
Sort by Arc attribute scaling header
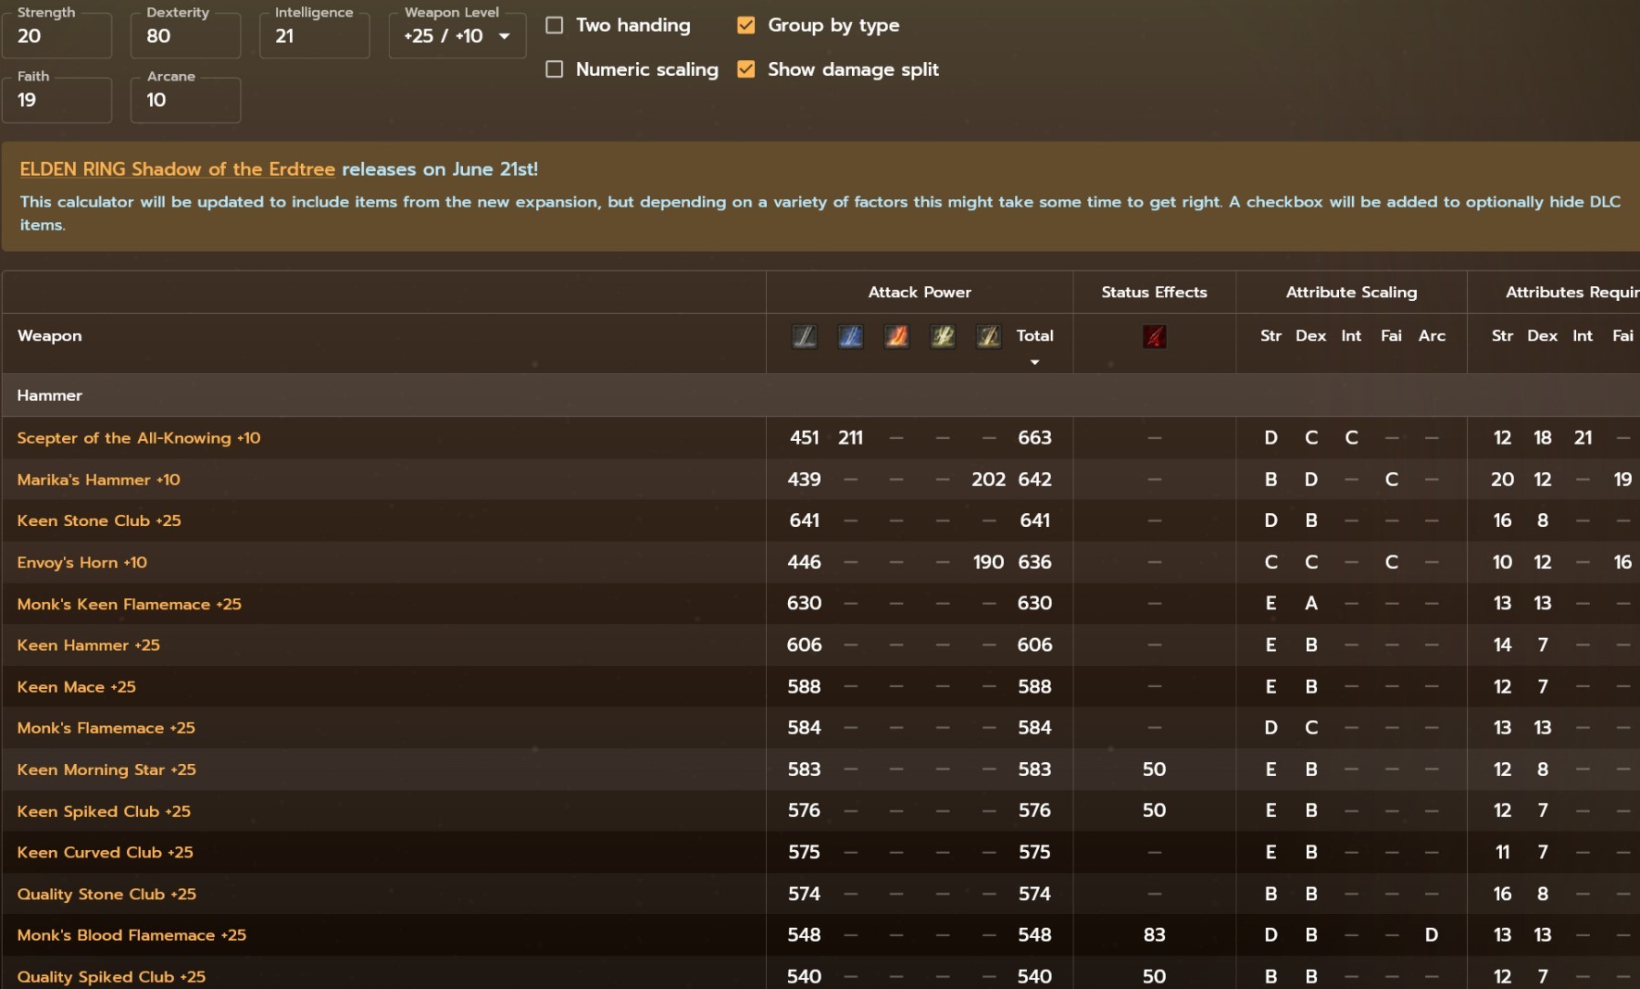(x=1432, y=336)
